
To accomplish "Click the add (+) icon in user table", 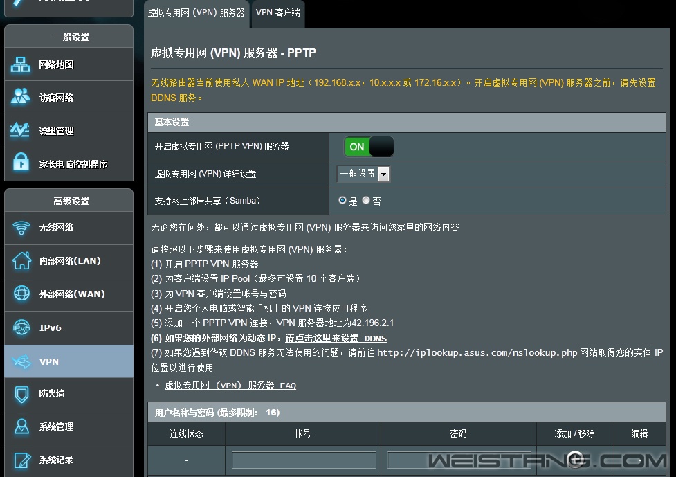I will (x=575, y=459).
